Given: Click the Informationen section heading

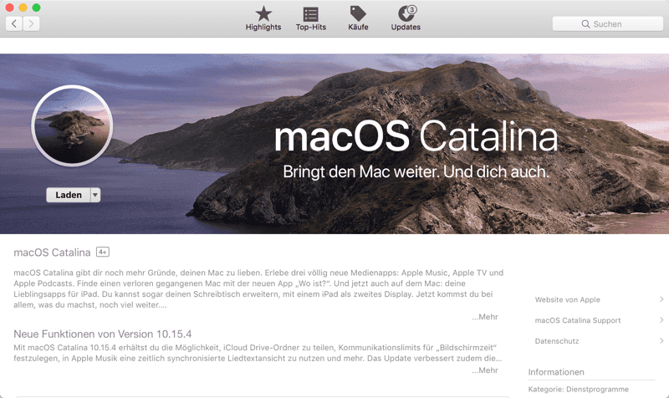Looking at the screenshot, I should coord(556,372).
